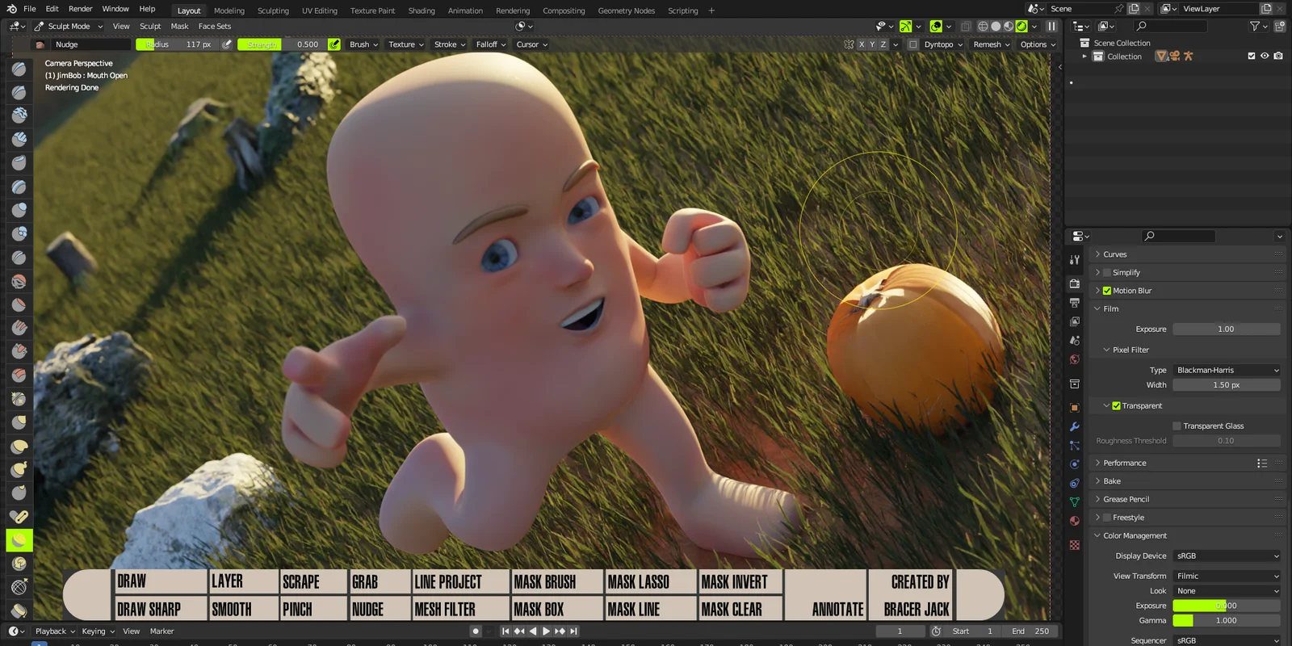Open the Render properties tab

coord(1075,283)
